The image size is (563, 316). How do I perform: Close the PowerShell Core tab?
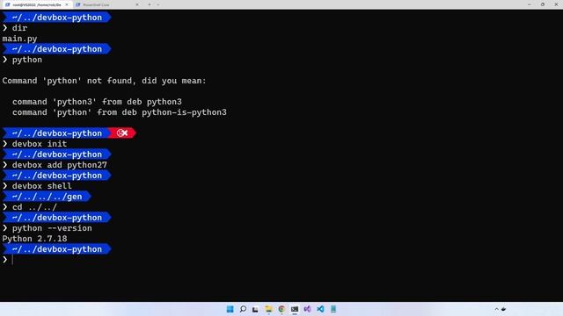click(x=137, y=4)
